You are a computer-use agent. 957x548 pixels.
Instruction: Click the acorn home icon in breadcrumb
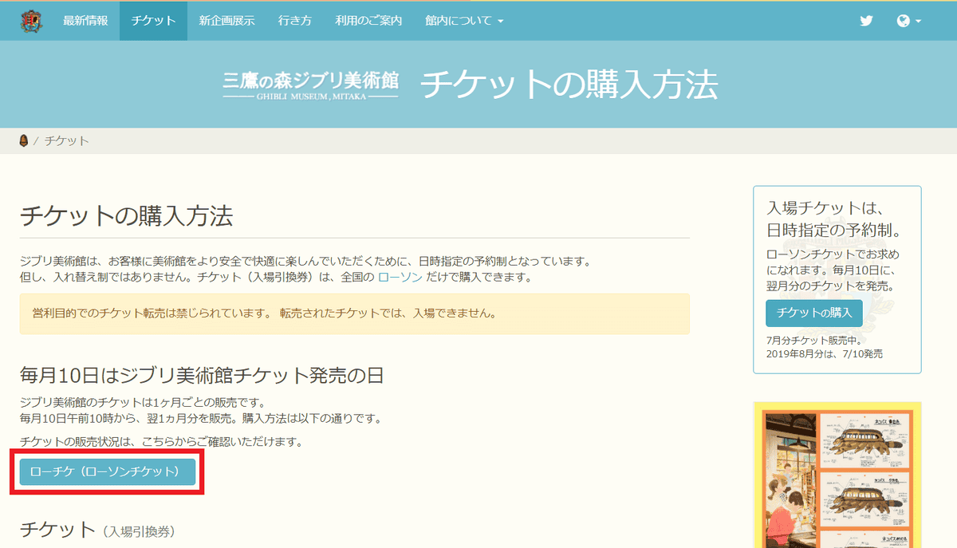(23, 140)
